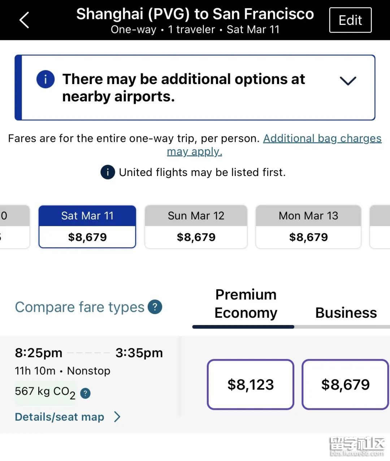
Task: Switch to Business fare column tab
Action: [346, 313]
